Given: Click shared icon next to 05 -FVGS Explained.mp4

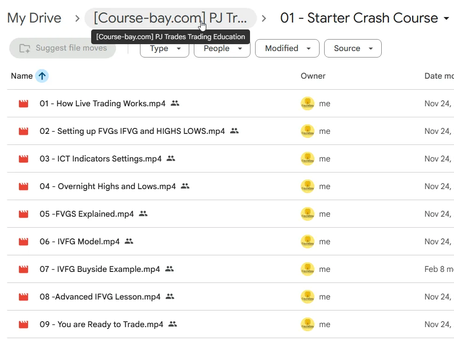Looking at the screenshot, I should [143, 213].
